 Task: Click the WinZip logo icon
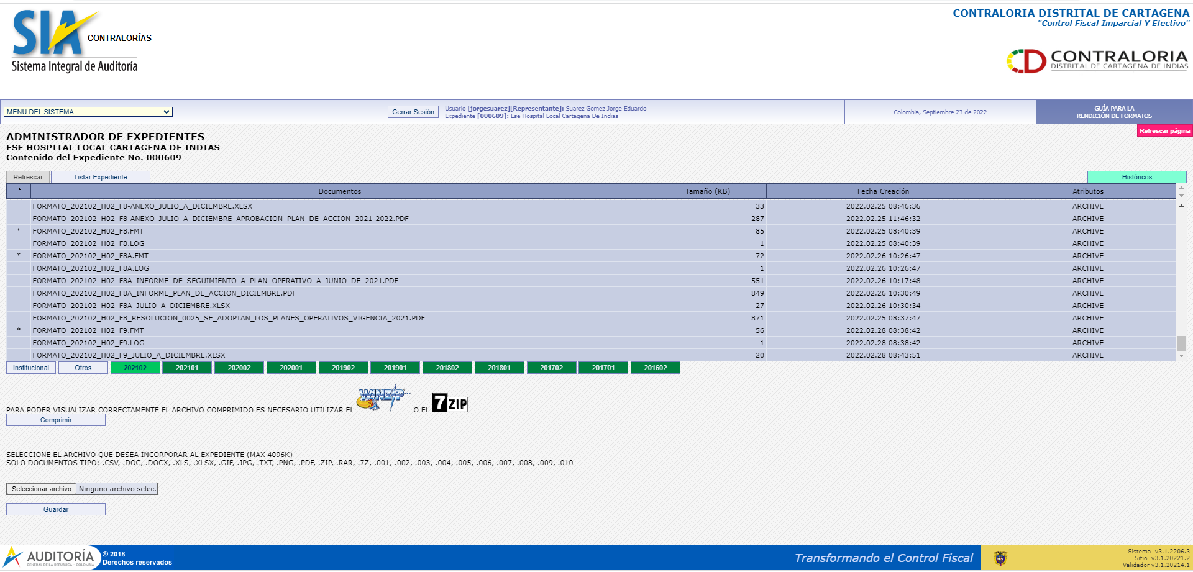(x=382, y=397)
